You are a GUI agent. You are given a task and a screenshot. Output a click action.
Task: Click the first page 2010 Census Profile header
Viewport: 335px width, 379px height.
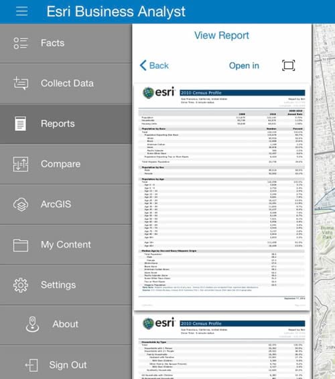(243, 93)
